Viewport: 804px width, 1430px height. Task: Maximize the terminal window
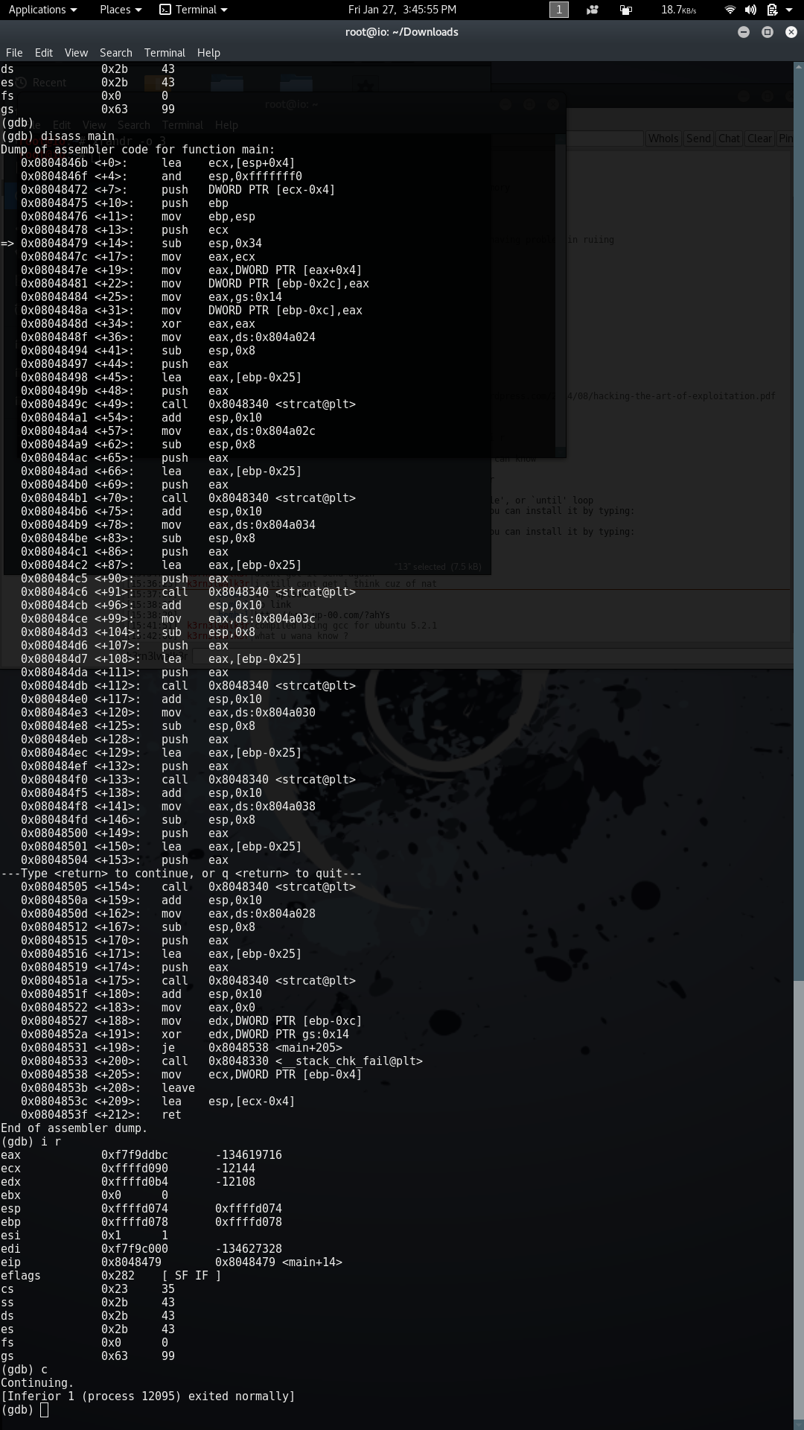point(768,32)
